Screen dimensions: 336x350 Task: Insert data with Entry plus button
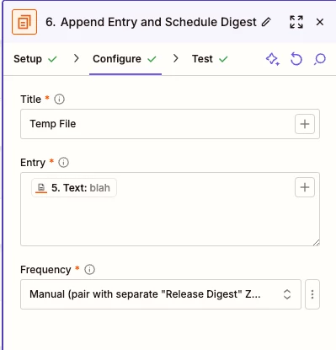tap(305, 187)
